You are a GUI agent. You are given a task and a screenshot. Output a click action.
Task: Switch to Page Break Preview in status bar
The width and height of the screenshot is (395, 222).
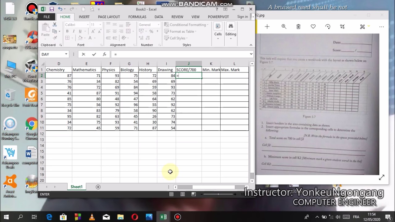(193, 194)
